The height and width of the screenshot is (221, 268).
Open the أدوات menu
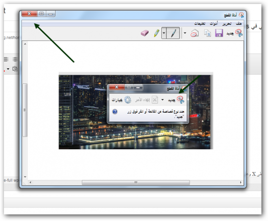click(214, 23)
